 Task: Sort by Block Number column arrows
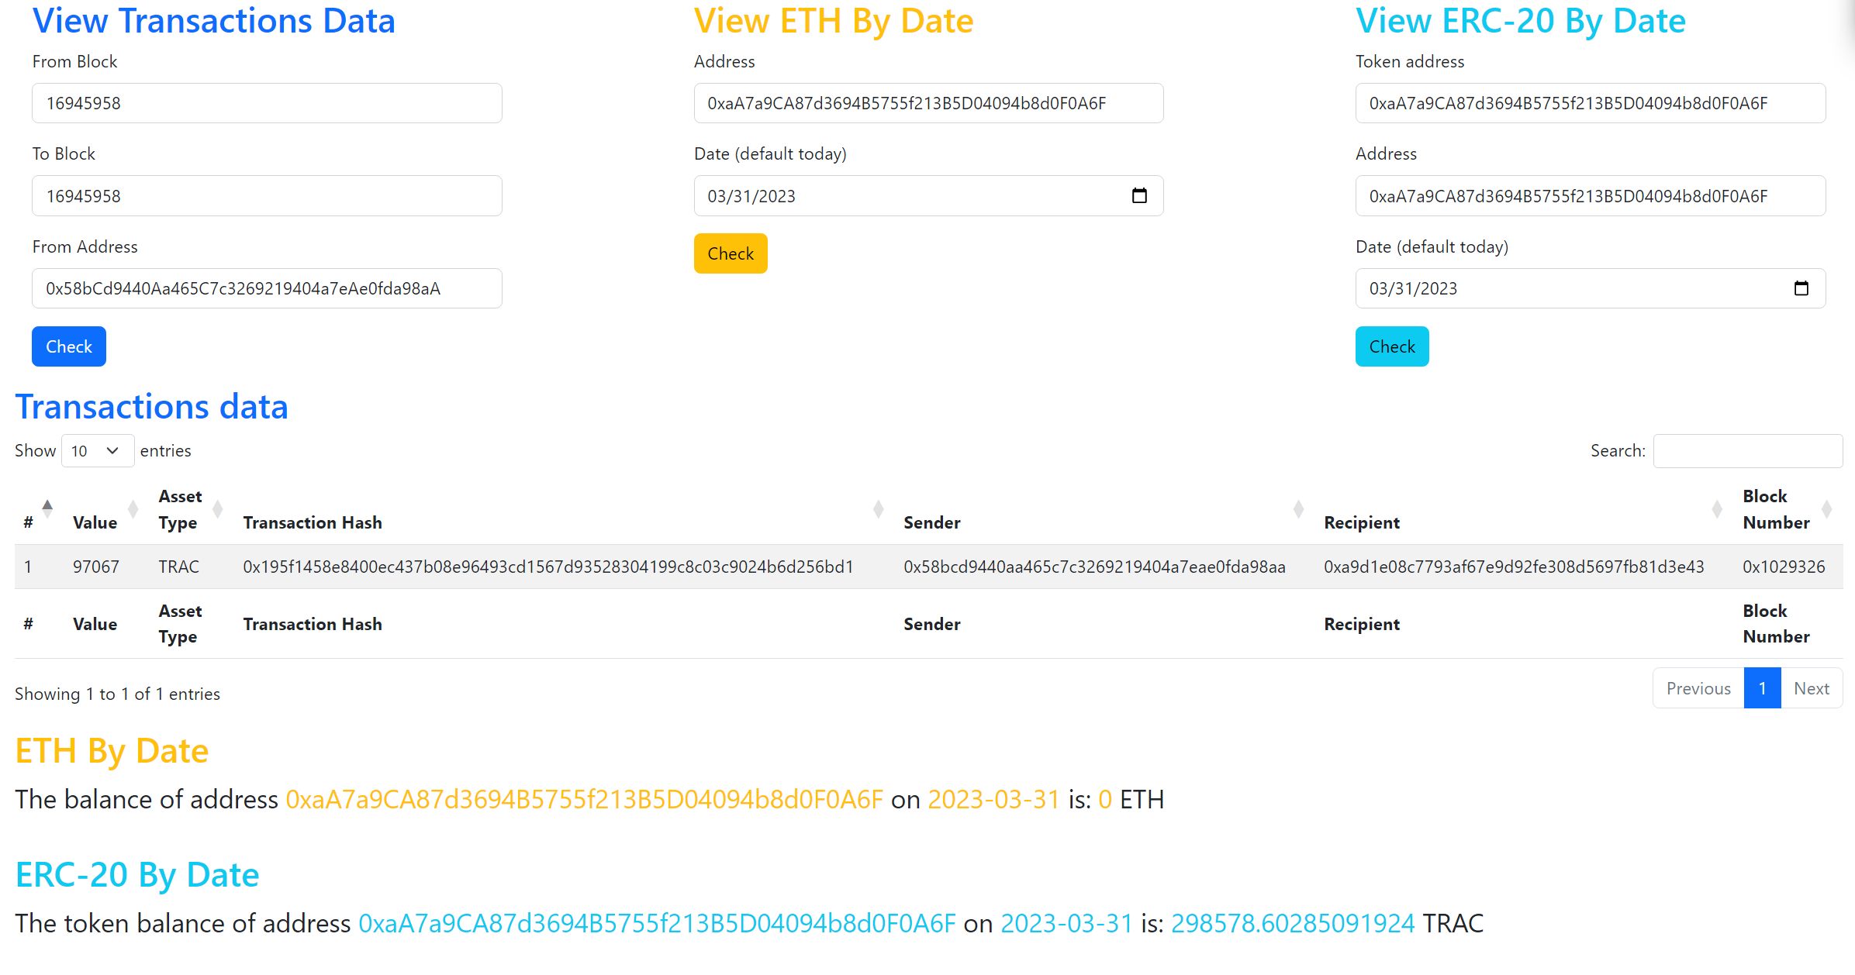(x=1826, y=509)
